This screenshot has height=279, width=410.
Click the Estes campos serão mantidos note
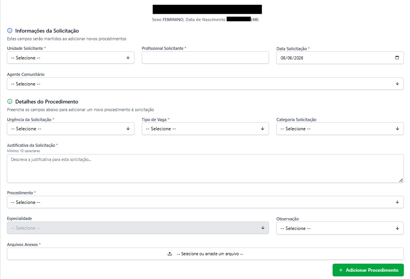tap(67, 39)
